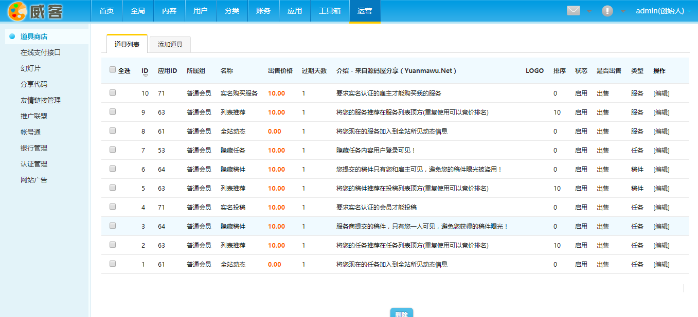The width and height of the screenshot is (698, 317).
Task: Check the box for row ID 10
Action: click(113, 93)
